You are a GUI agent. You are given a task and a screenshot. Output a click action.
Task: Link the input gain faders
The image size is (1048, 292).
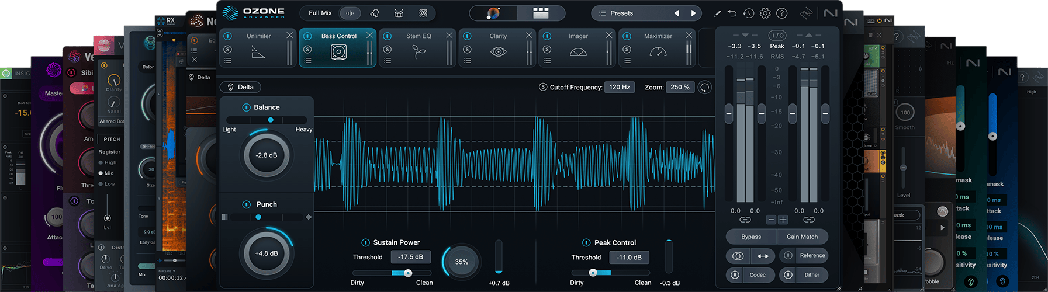pyautogui.click(x=745, y=220)
